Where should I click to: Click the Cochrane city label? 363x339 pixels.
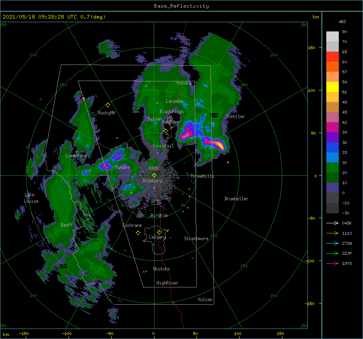(x=132, y=225)
